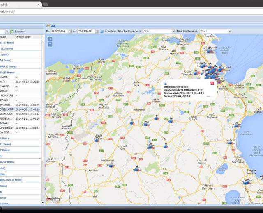
Task: Open calendar picker next to 18/03/2014 date
Action: (x=70, y=31)
